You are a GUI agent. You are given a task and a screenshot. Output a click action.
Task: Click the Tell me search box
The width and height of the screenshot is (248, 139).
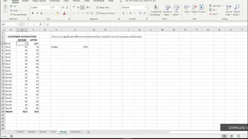pyautogui.click(x=140, y=1)
